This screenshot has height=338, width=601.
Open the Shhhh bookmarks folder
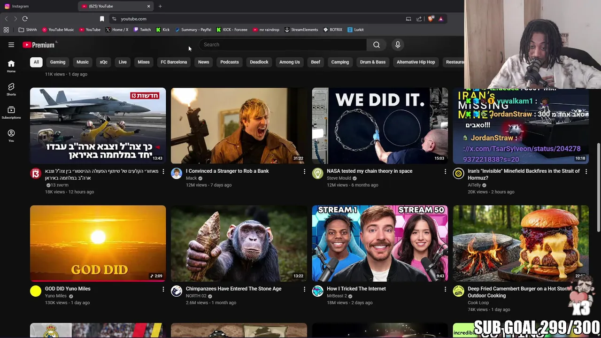click(x=28, y=30)
